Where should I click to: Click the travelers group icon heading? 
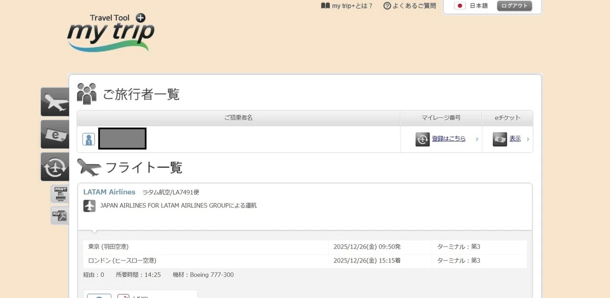pyautogui.click(x=87, y=94)
